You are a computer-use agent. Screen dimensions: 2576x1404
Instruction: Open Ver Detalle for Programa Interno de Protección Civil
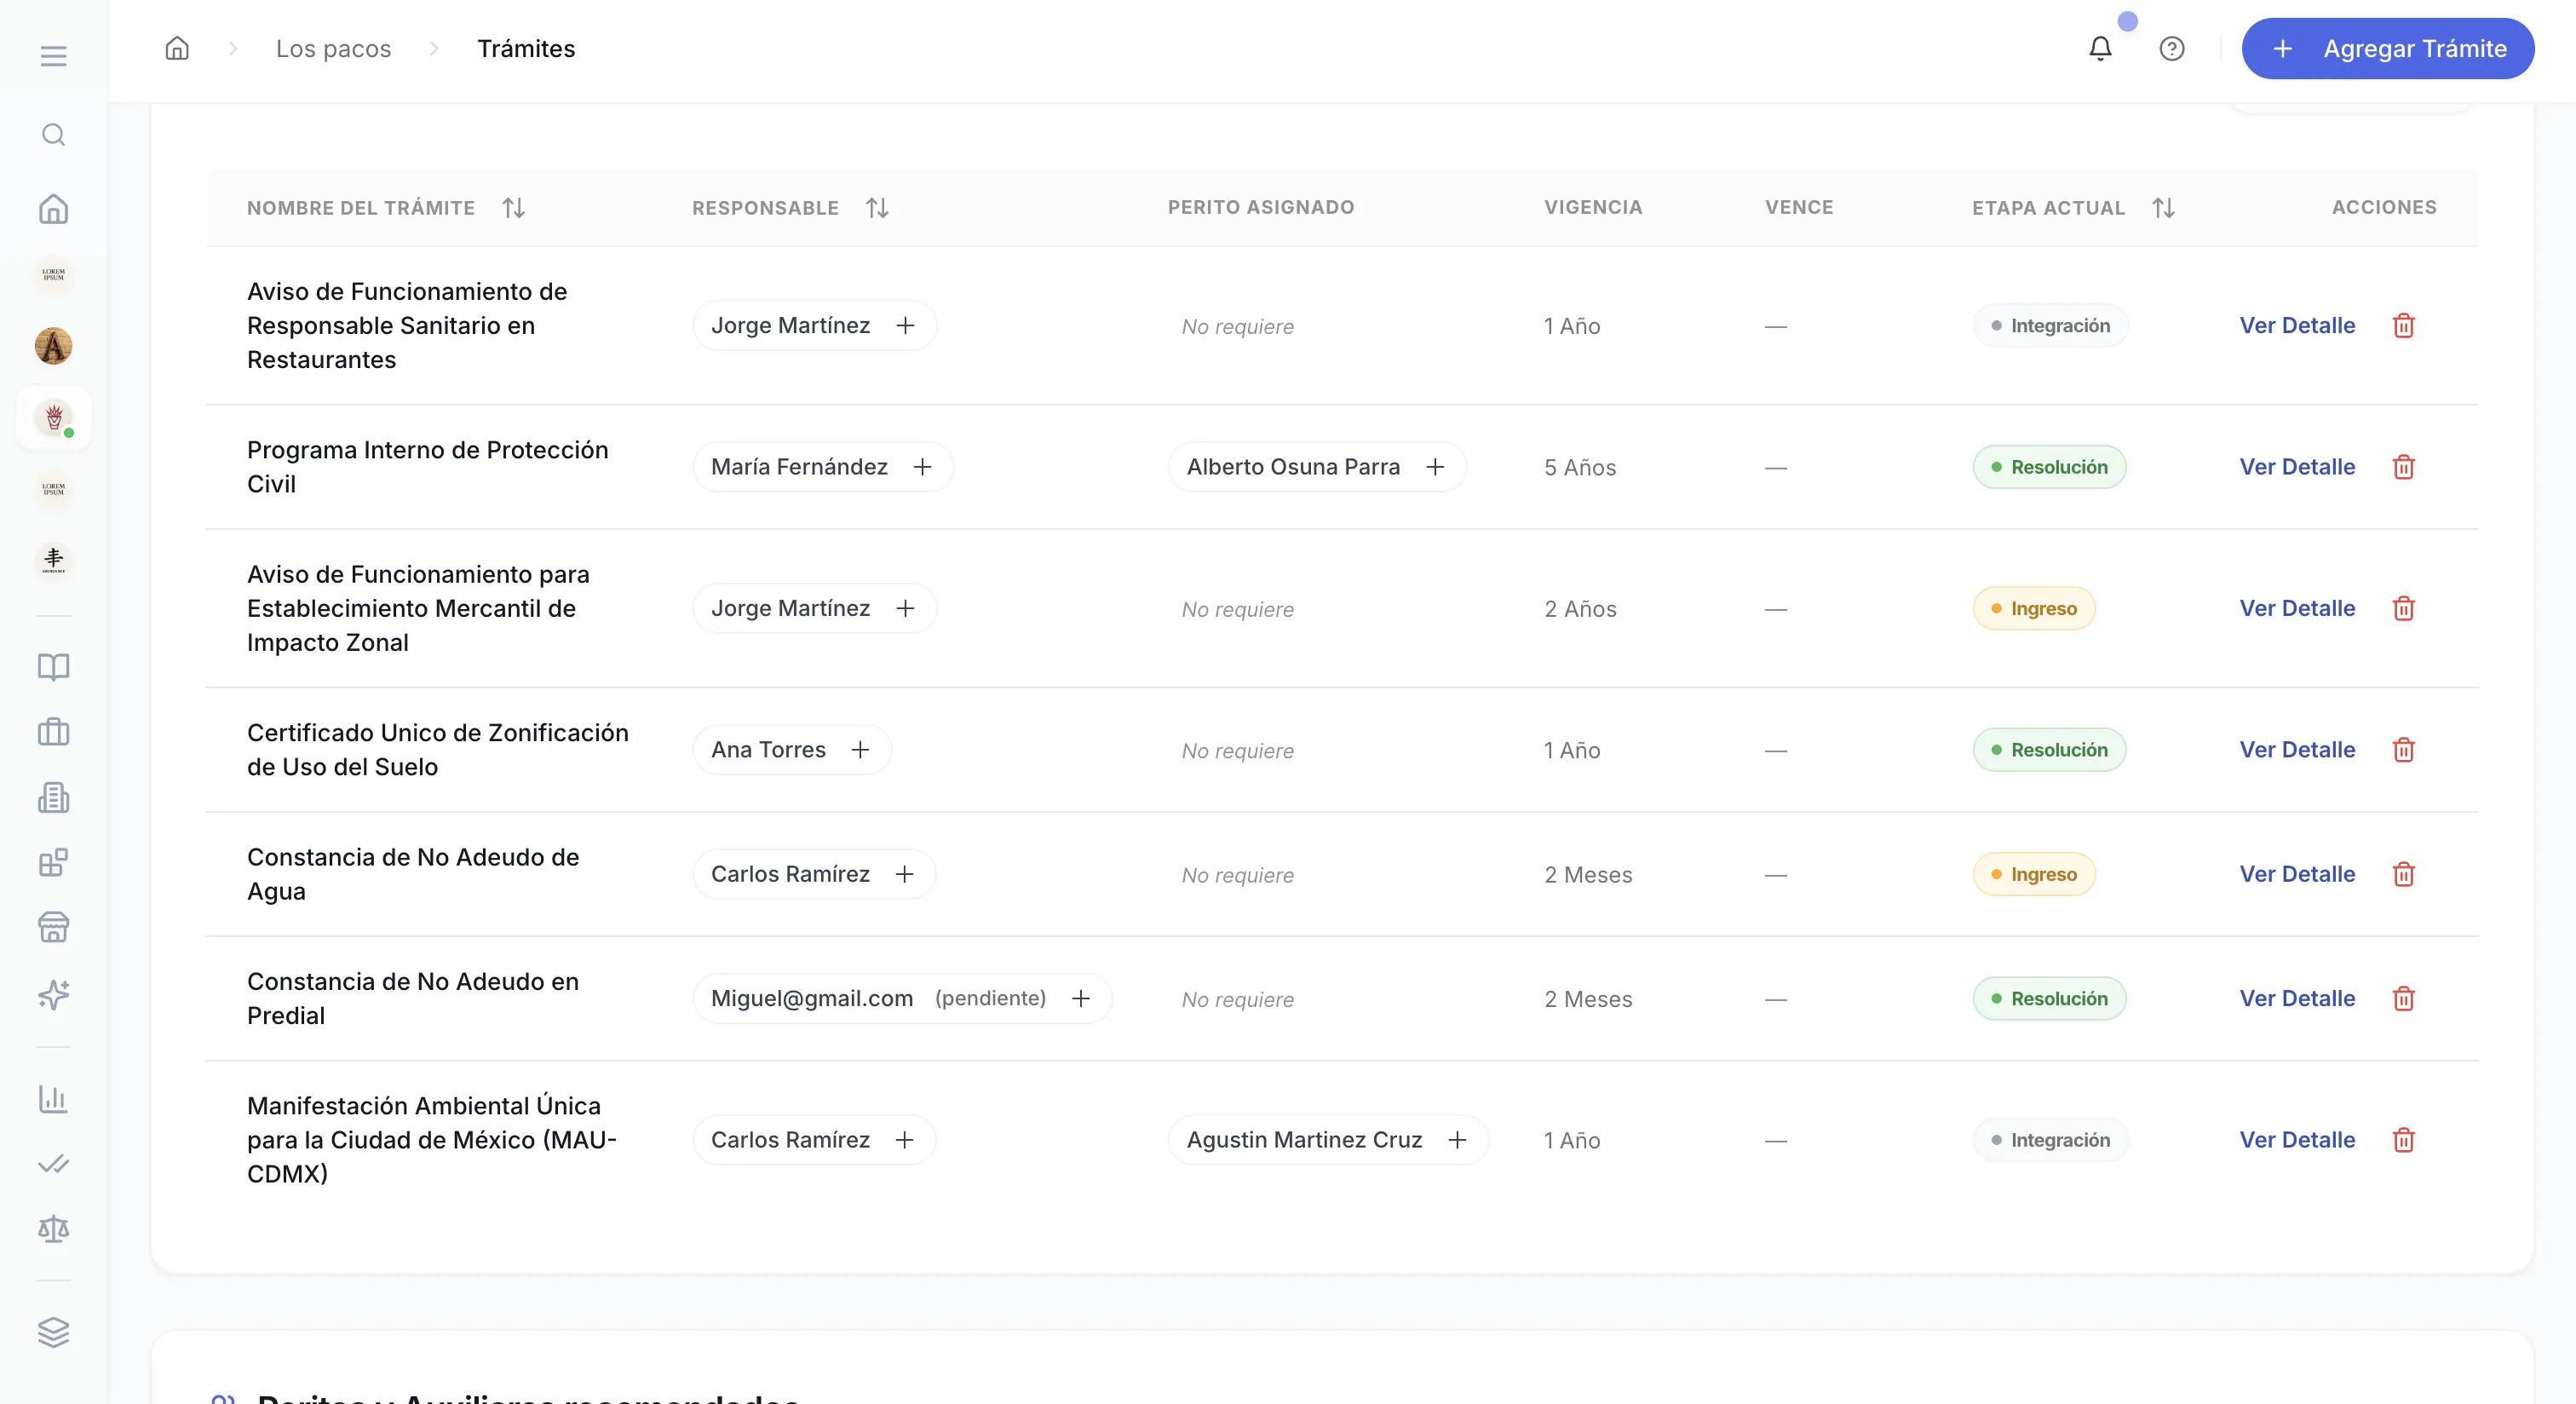click(2297, 467)
